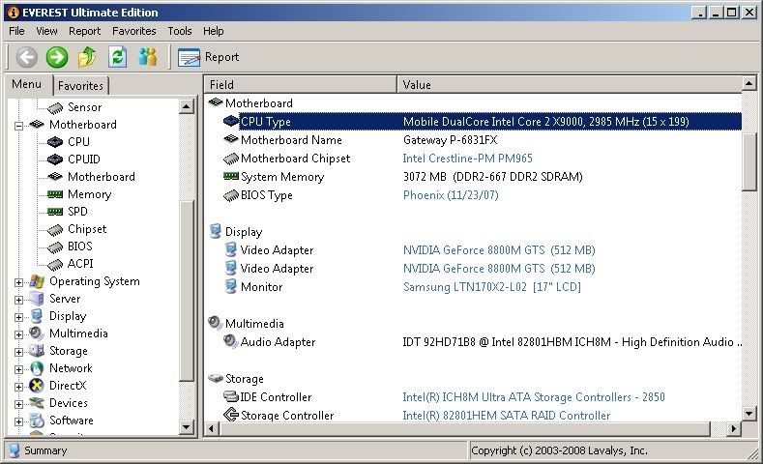Open the Help menu
The image size is (763, 464).
213,31
